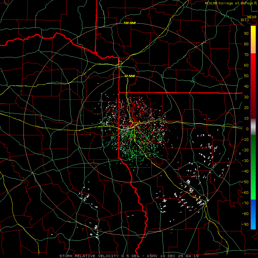Click the "10 DEC 25" date text
The width and height of the screenshot is (258, 258).
point(171,256)
